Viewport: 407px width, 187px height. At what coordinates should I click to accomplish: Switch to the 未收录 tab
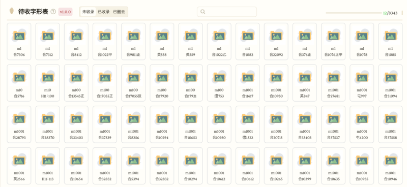click(88, 12)
